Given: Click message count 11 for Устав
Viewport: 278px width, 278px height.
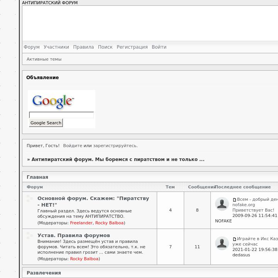Looking at the screenshot, I should [x=197, y=247].
